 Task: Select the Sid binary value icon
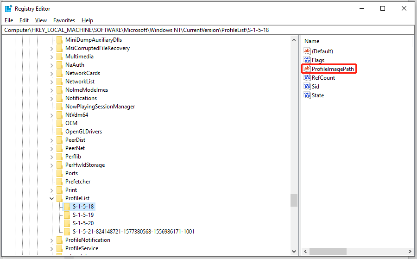(x=307, y=87)
